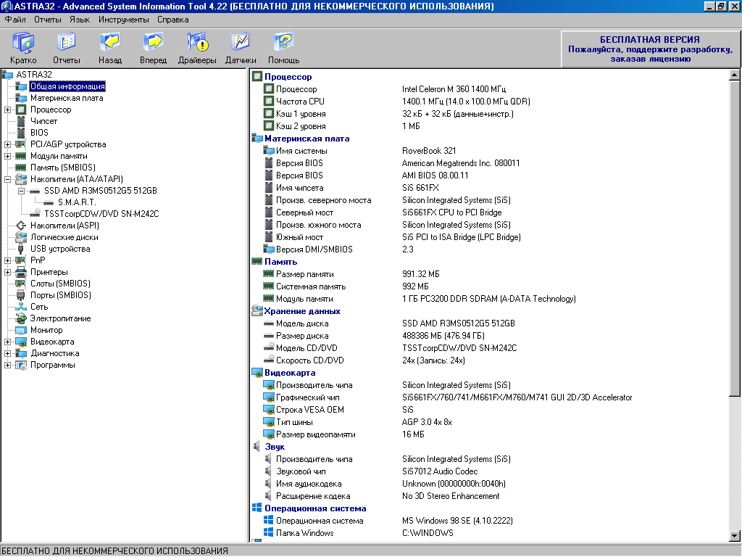This screenshot has height=557, width=742.
Task: Open the Датчики sensors toolbar icon
Action: click(x=241, y=48)
